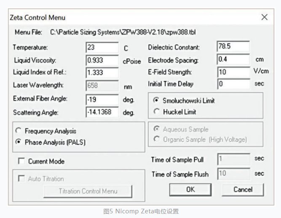281x218 pixels.
Task: Enable the Current Mode checkbox
Action: [x=21, y=161]
